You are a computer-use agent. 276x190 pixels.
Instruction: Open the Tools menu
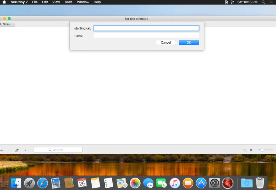click(68, 2)
